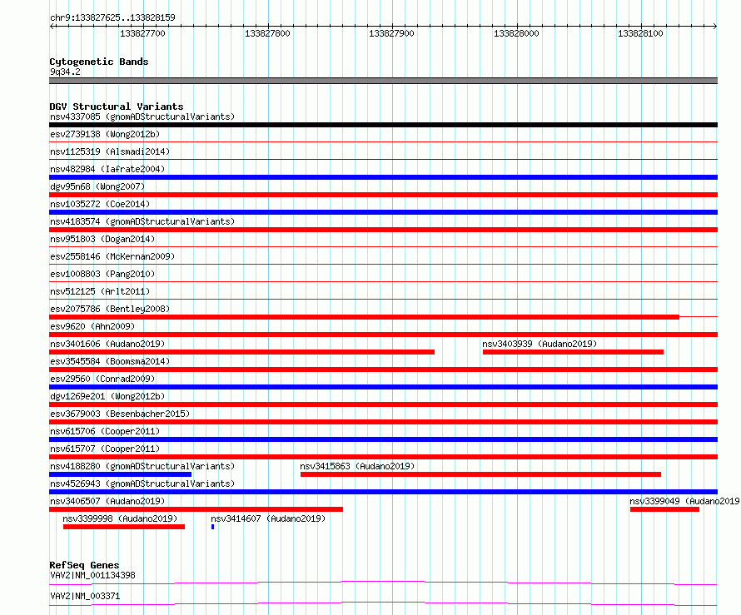Open variant nsv4188280 (gnomADStructuralVariants)
The height and width of the screenshot is (615, 741).
(142, 466)
